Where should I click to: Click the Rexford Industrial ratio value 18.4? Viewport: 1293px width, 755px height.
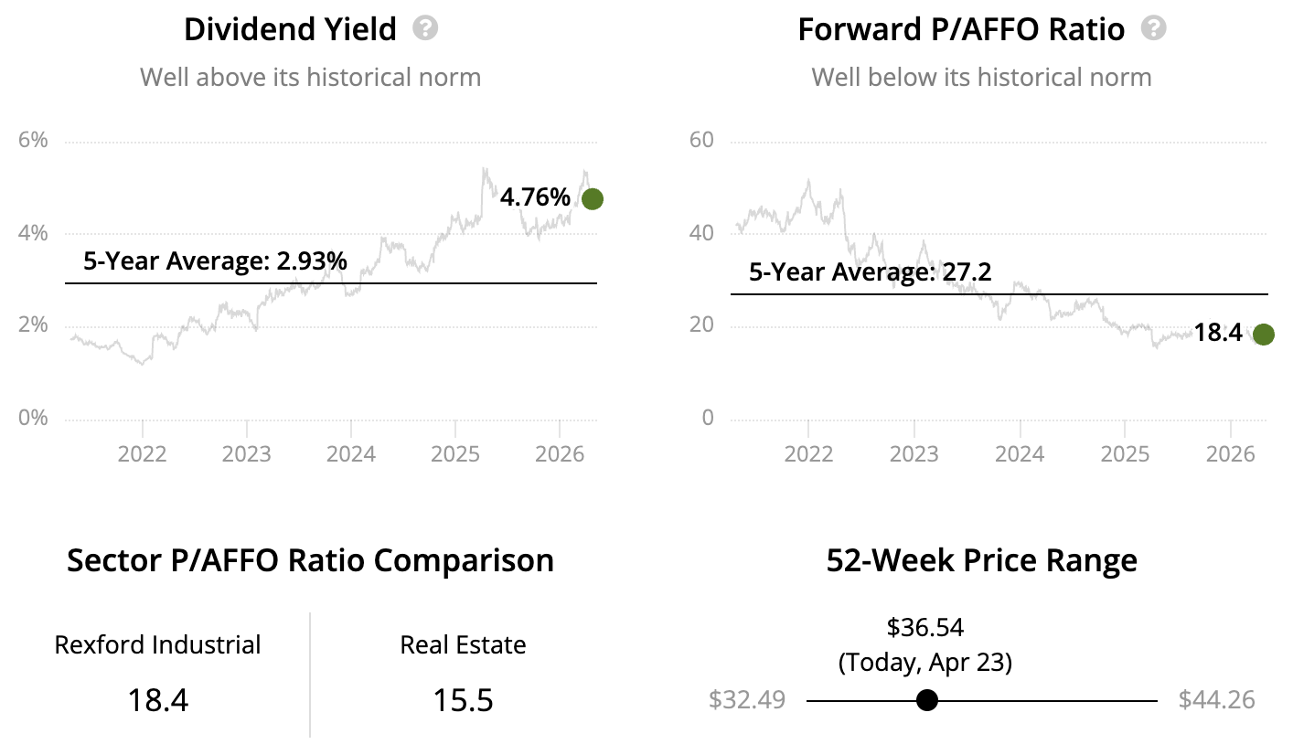coord(157,700)
